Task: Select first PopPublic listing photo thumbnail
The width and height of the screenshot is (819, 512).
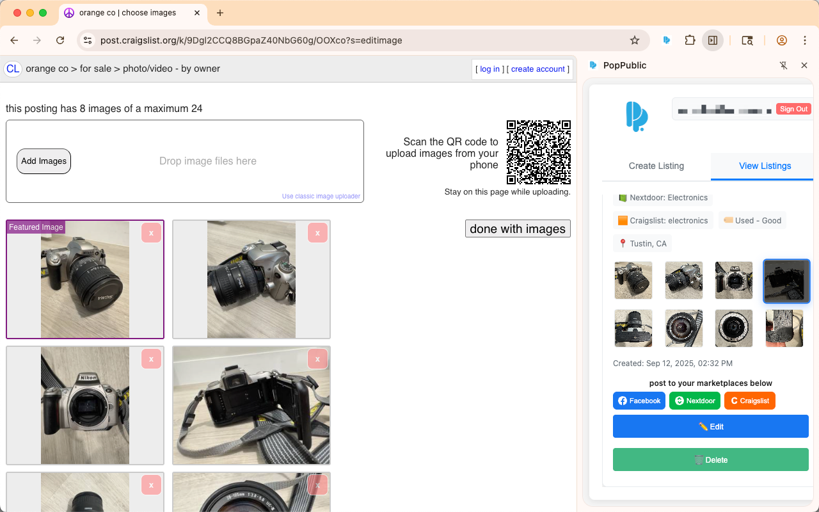Action: [x=633, y=280]
